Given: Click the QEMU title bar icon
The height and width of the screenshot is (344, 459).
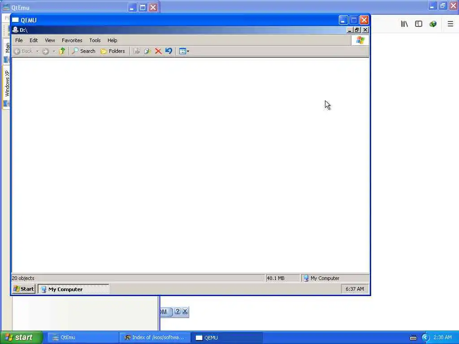Looking at the screenshot, I should [x=16, y=20].
